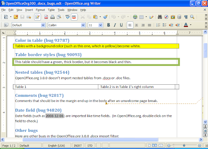Open the Format menu
This screenshot has width=208, height=149.
tap(40, 10)
